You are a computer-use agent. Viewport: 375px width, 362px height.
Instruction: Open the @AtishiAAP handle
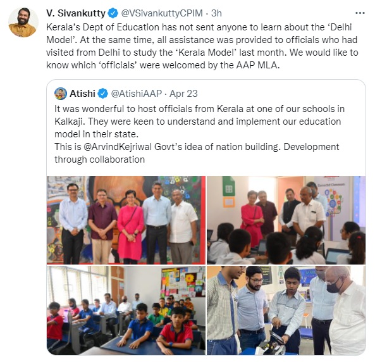pos(137,94)
